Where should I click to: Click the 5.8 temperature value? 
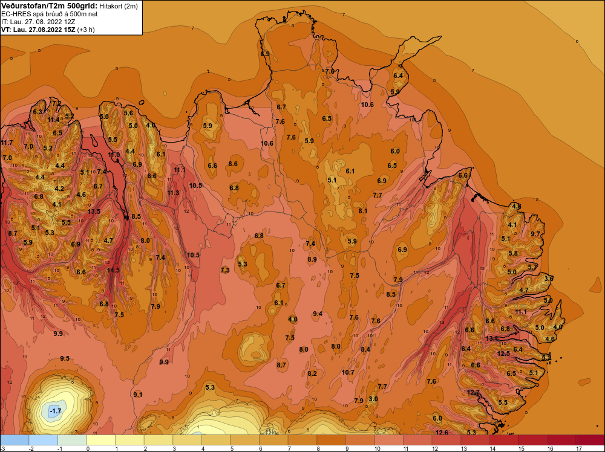click(513, 254)
